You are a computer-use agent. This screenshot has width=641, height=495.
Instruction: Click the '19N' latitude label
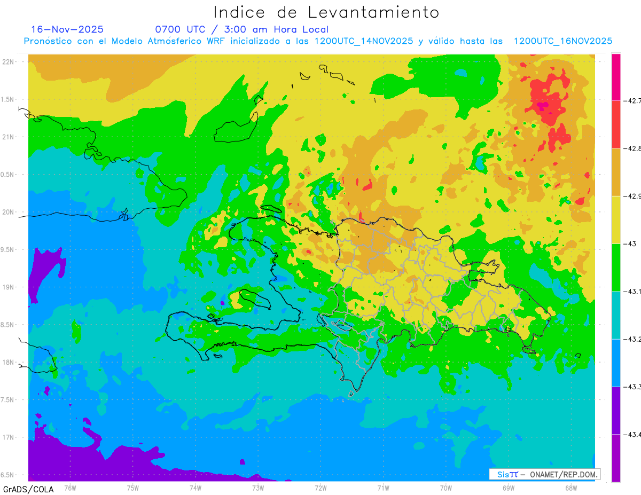pos(9,287)
